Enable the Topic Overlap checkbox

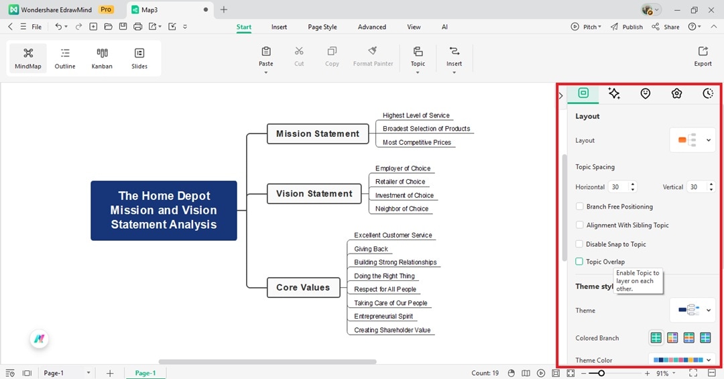pos(579,262)
